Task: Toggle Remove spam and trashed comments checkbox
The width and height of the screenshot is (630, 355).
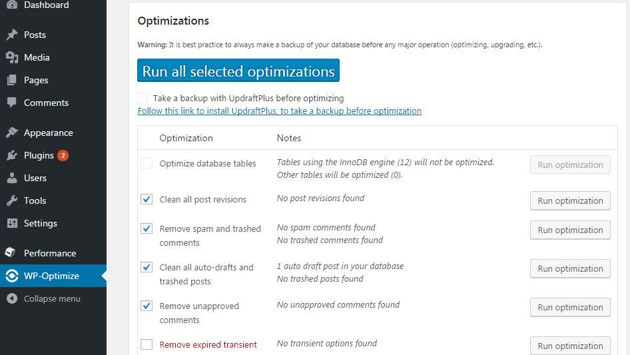Action: (147, 228)
